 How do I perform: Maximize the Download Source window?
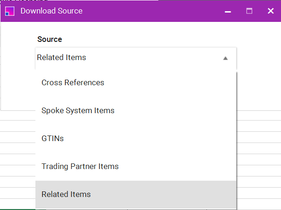pos(249,11)
